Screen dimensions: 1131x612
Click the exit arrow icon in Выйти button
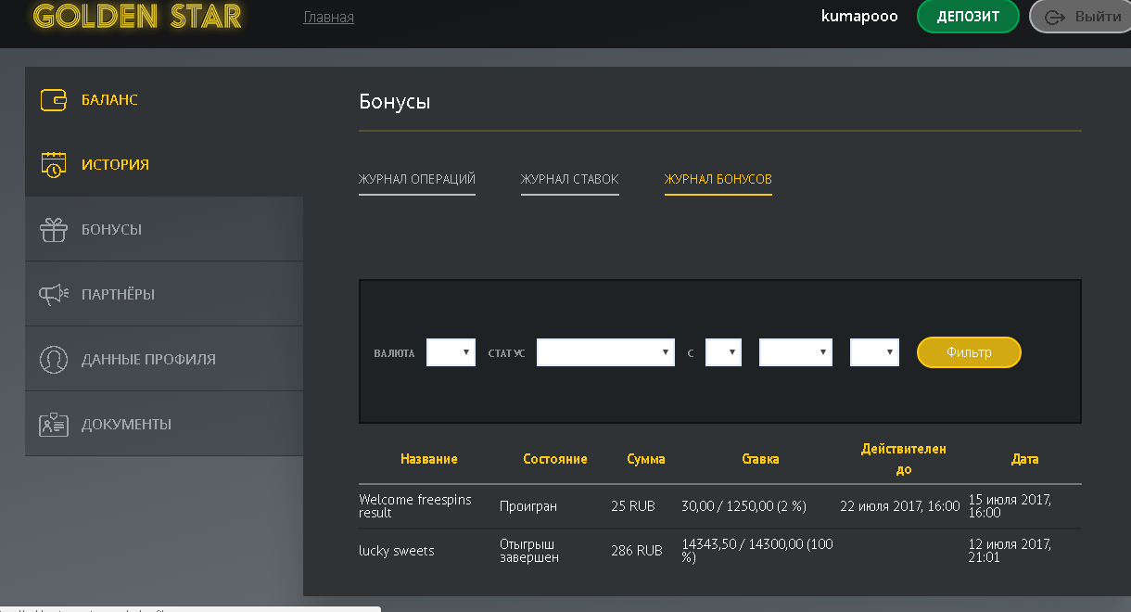coord(1055,17)
